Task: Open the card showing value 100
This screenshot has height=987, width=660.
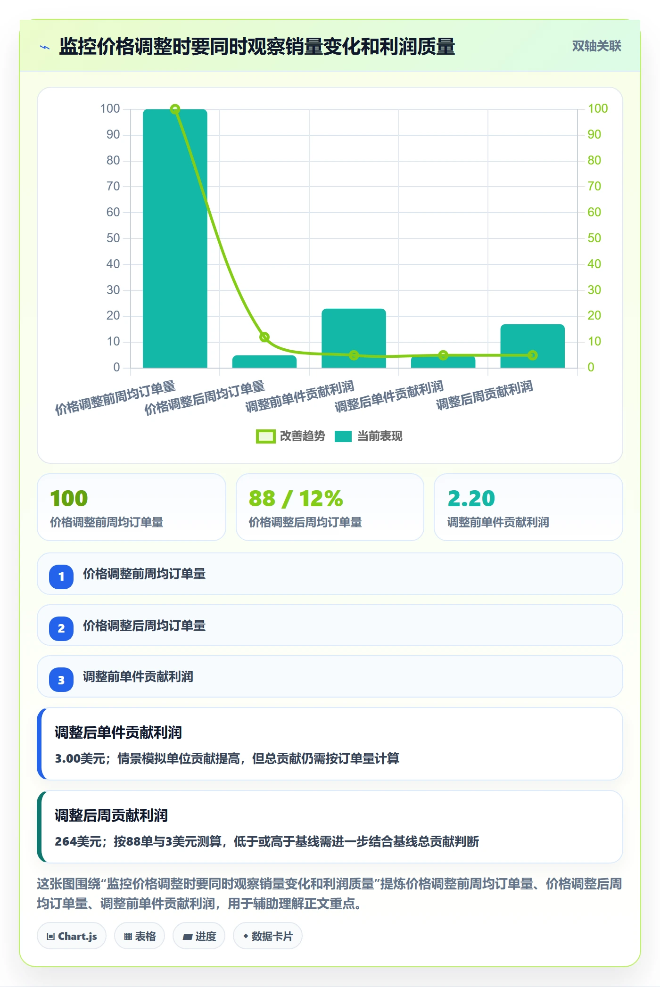Action: point(132,507)
